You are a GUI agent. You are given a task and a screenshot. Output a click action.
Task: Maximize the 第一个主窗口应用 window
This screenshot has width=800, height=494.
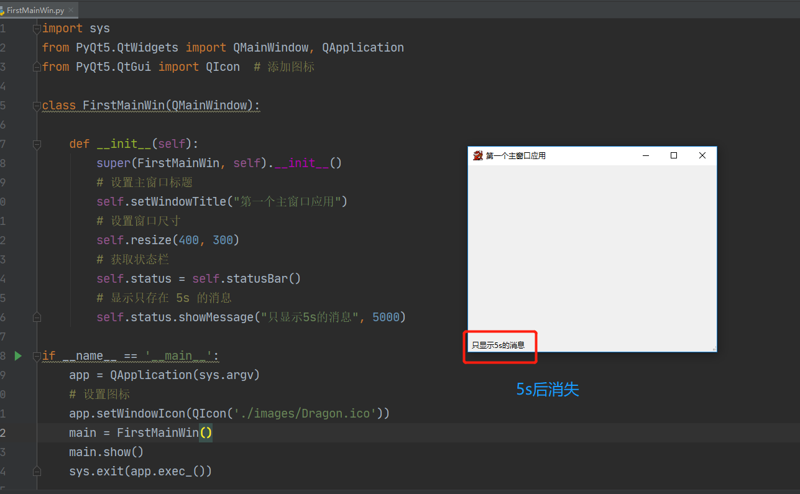tap(674, 155)
